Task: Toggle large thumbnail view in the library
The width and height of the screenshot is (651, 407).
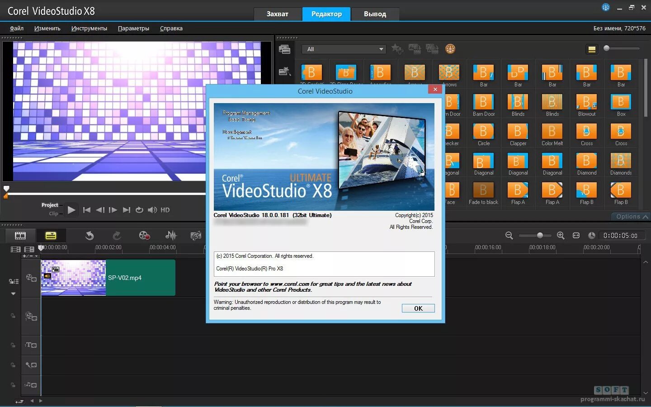Action: click(591, 49)
